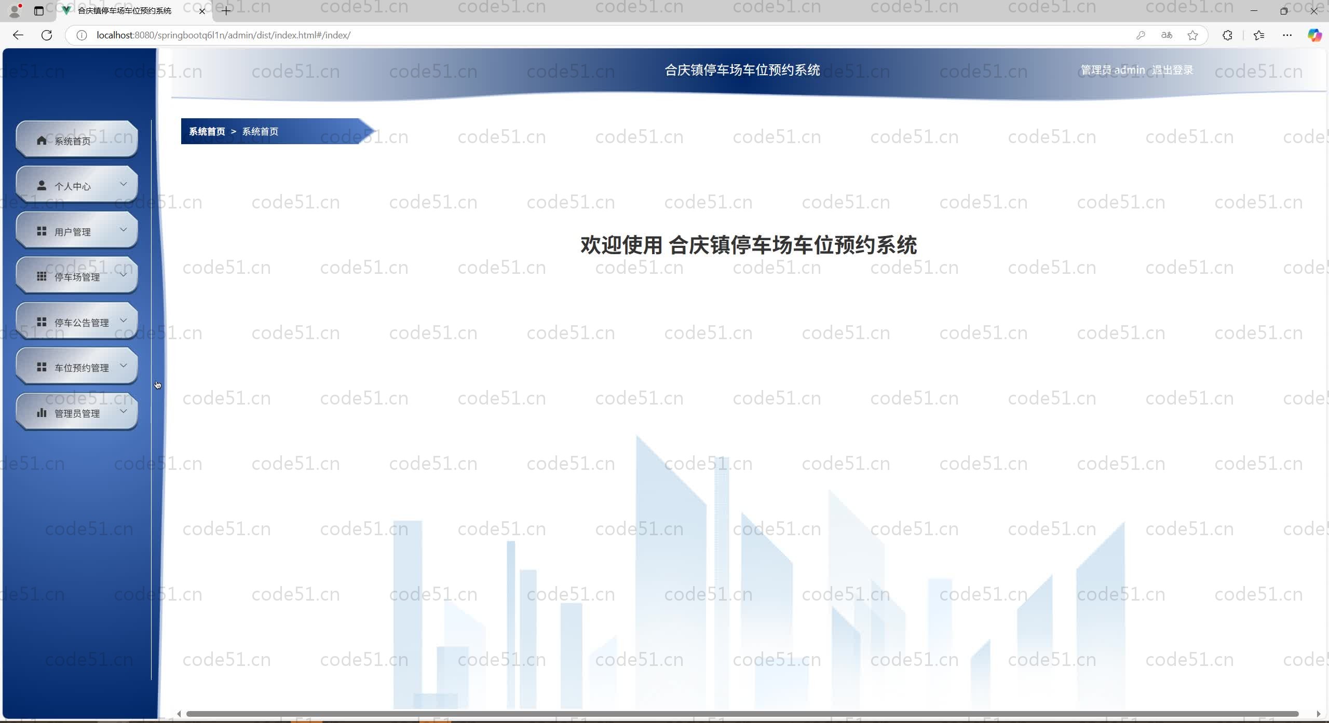
Task: Click the person icon beside 个人中心
Action: [x=42, y=186]
